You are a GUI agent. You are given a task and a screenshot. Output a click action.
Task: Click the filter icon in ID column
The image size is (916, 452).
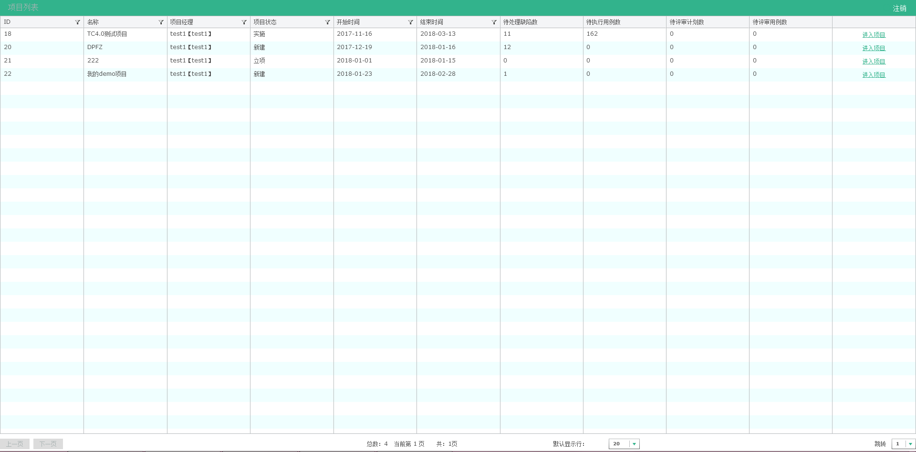point(78,22)
